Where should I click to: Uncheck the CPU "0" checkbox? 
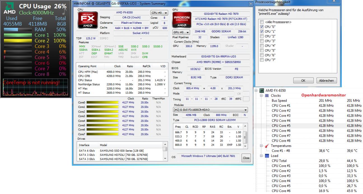tap(262, 27)
